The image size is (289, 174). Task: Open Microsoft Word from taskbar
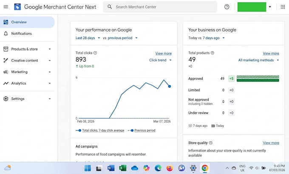[x=111, y=168]
